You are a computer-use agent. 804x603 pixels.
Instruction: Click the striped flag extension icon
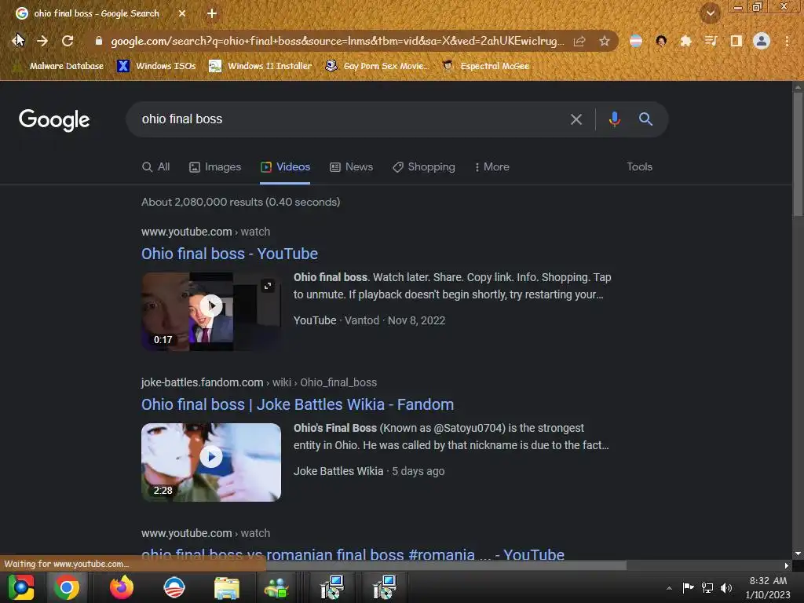click(x=636, y=41)
